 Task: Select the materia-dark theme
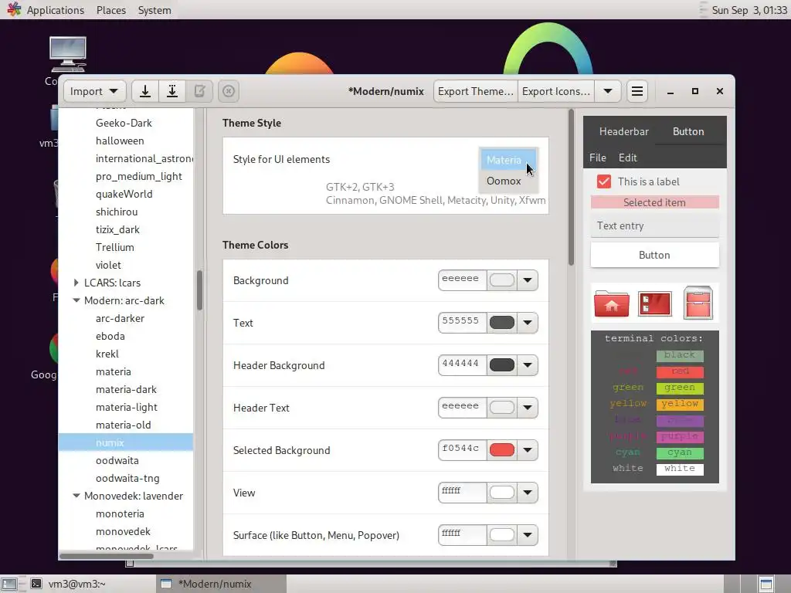pos(126,389)
